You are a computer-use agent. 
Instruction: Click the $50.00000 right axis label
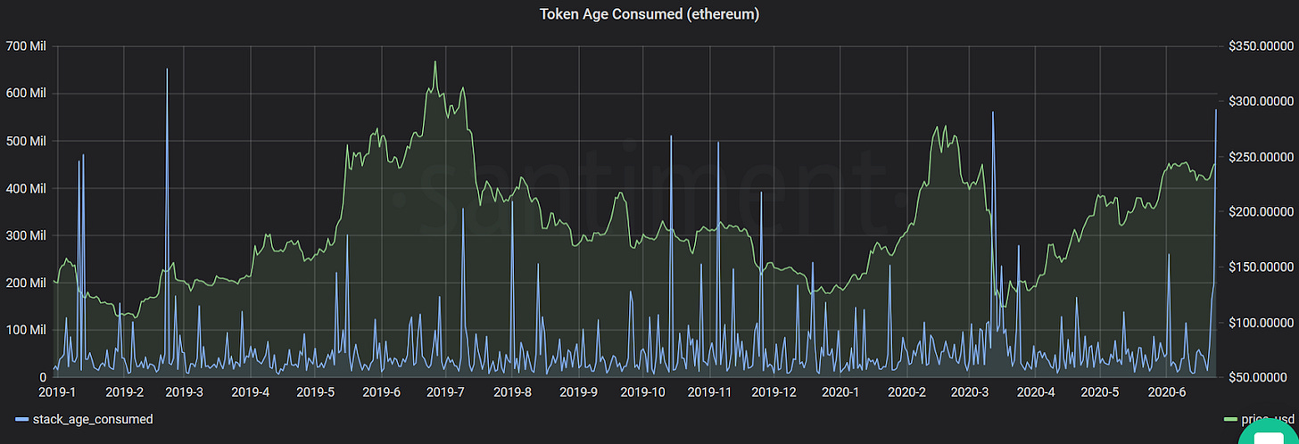click(1262, 377)
